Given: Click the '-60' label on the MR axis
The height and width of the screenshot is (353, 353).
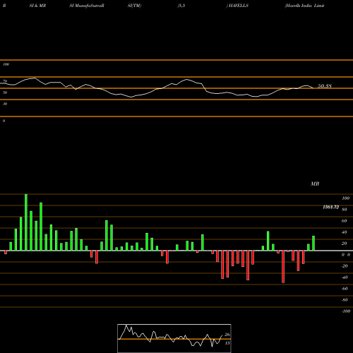Looking at the screenshot, I should click(345, 289).
